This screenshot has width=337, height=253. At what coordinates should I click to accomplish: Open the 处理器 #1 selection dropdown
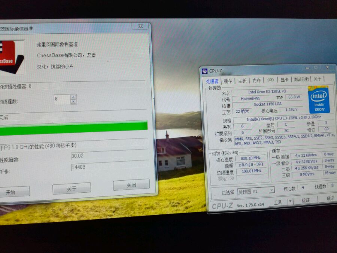click(x=256, y=192)
